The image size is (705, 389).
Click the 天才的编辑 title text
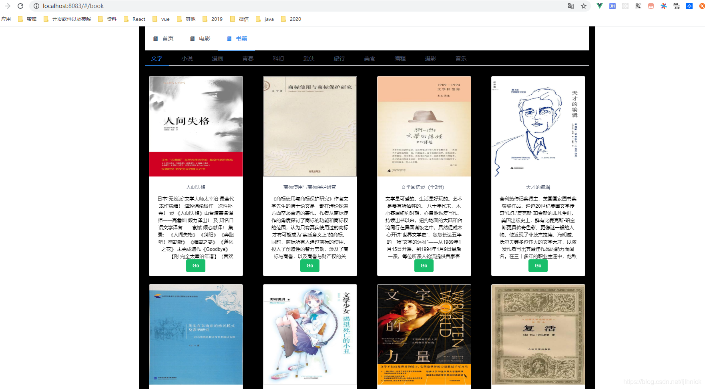[x=538, y=187]
